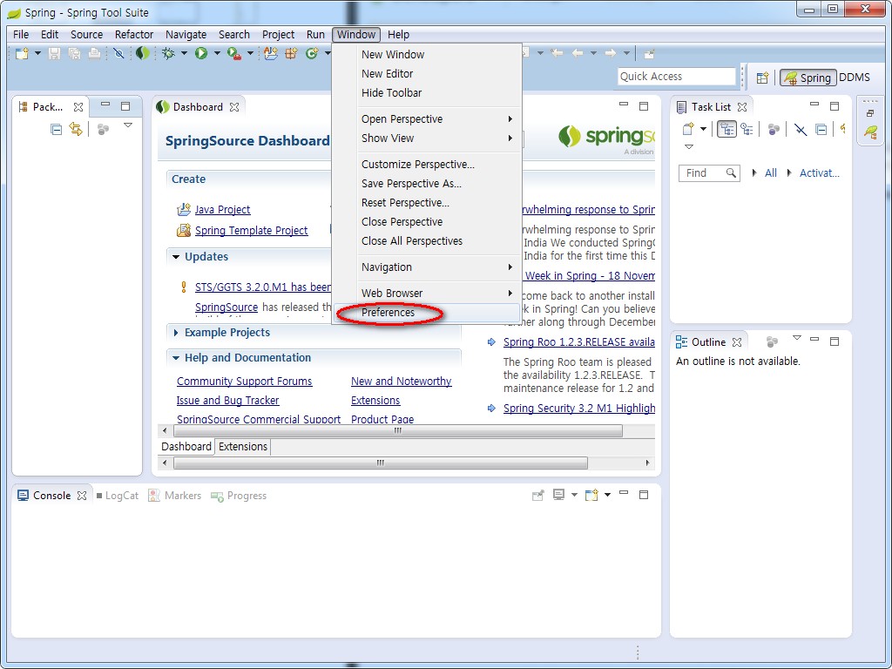
Task: Click the Back navigation arrow in toolbar
Action: point(578,53)
